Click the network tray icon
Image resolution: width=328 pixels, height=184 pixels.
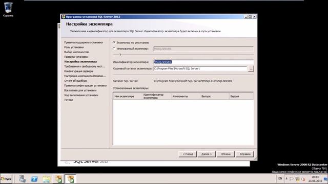tap(297, 179)
